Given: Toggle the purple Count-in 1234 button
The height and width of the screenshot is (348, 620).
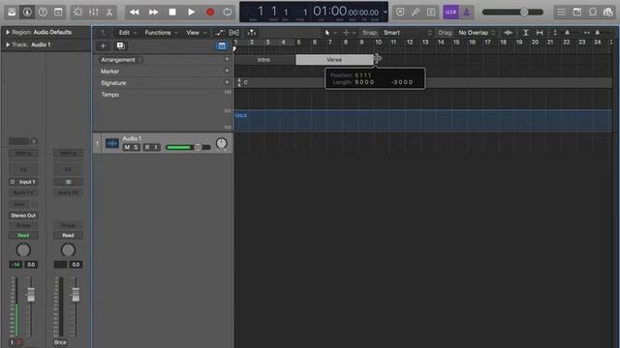Looking at the screenshot, I should pos(450,12).
